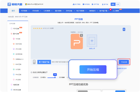This screenshot has height=92, width=140.
Task: Click the mobile phone icon
Action: coord(34,62)
